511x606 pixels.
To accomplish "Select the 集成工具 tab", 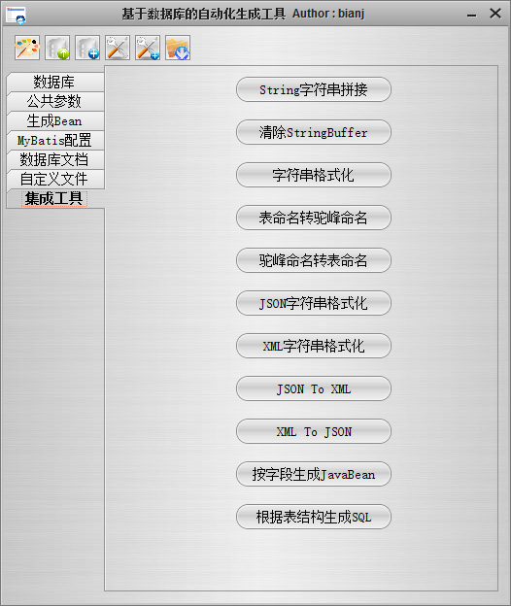I will coord(55,199).
